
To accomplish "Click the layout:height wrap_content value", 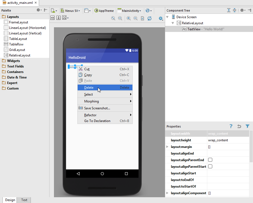I will click(228, 140).
